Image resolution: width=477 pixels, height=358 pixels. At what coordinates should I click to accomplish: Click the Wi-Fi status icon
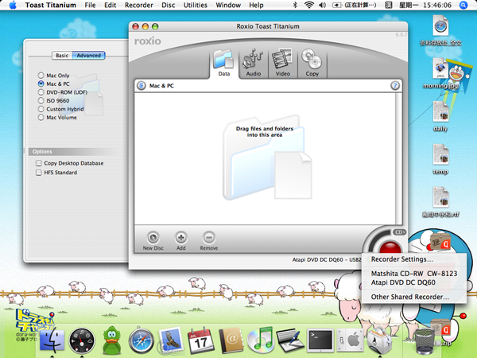coord(309,6)
